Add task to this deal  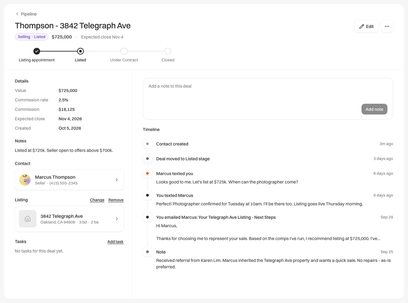click(x=115, y=242)
